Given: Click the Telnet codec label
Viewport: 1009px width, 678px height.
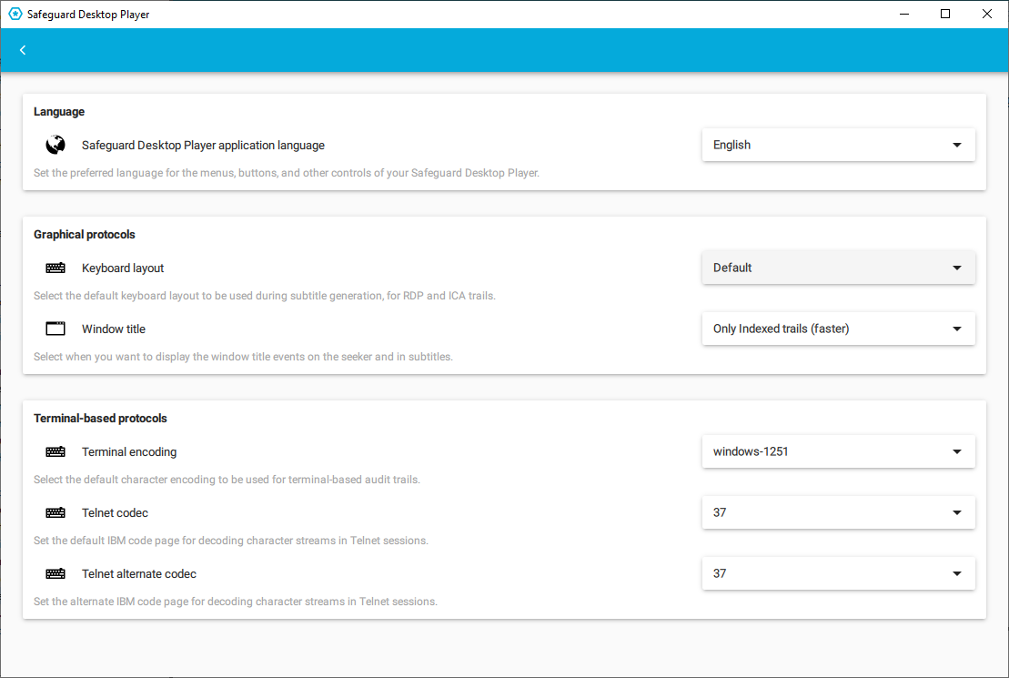Looking at the screenshot, I should (115, 513).
